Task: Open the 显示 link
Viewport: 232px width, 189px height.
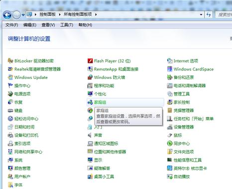Action: coord(98,160)
